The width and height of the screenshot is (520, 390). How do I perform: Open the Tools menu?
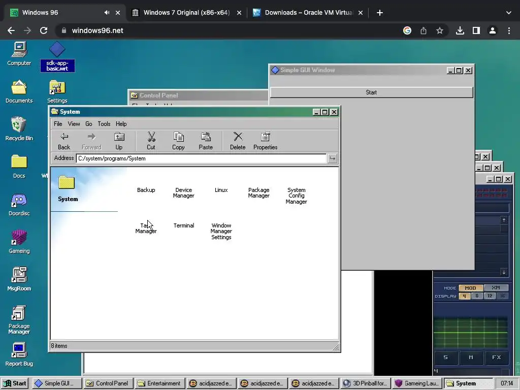(x=104, y=124)
